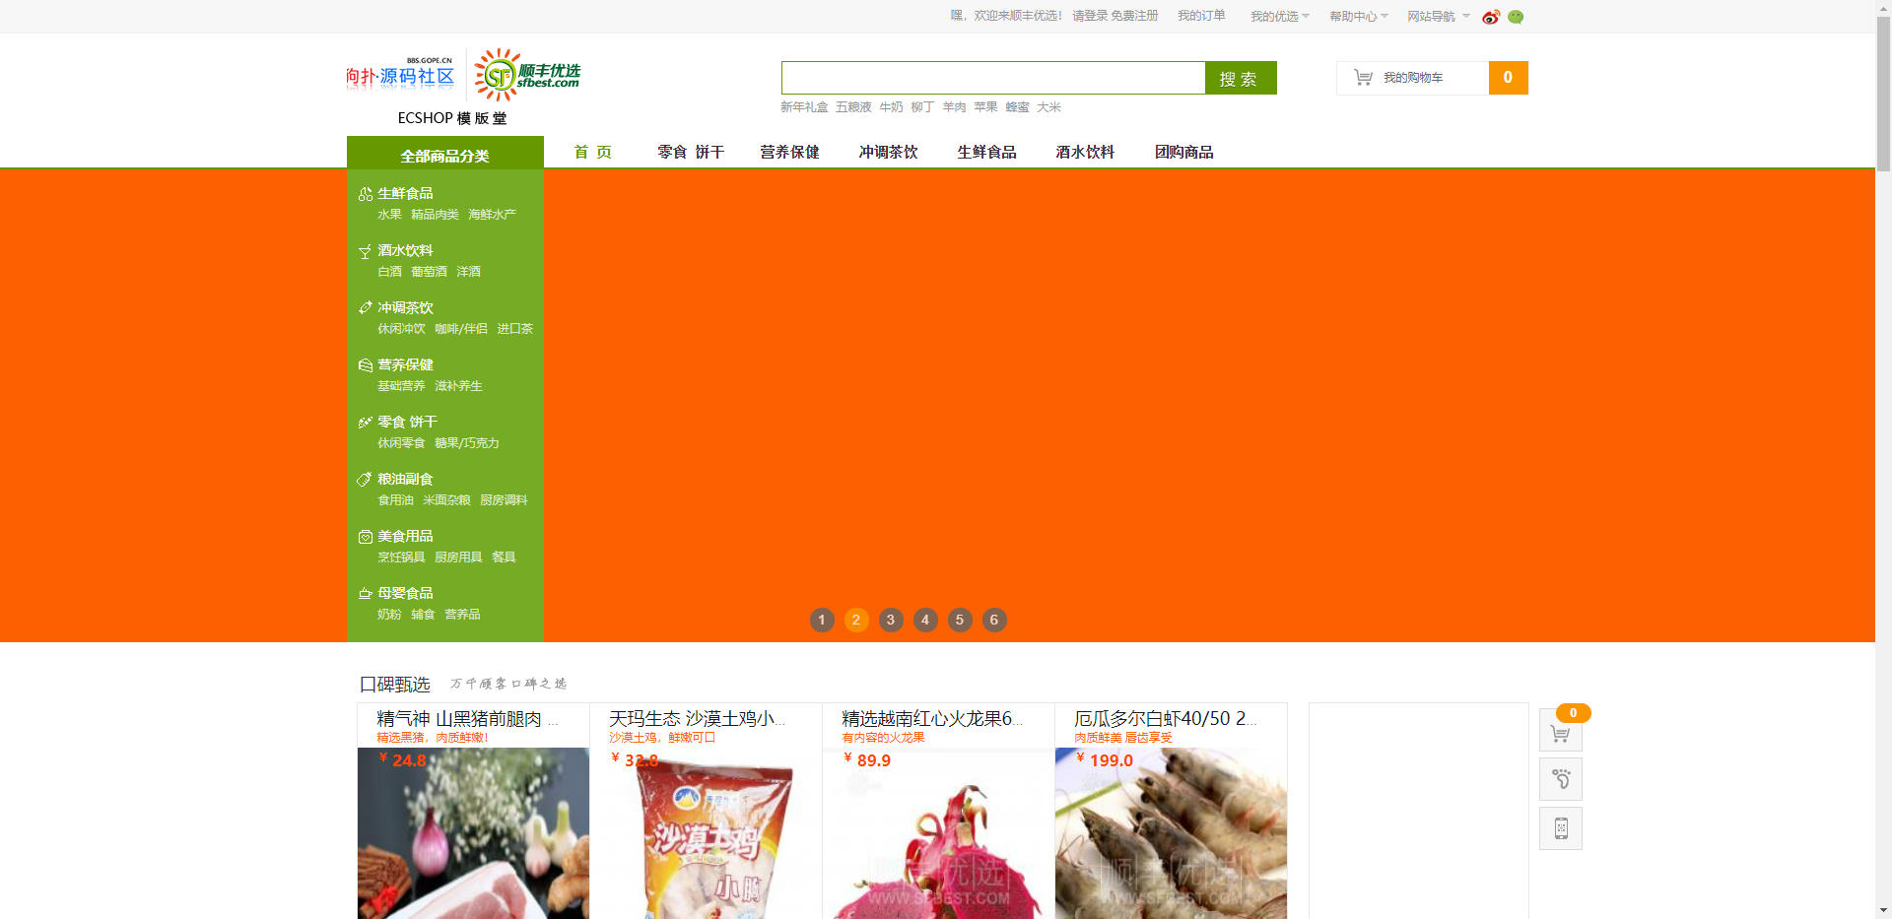Click the 狗扑源码社区 logo
The width and height of the screenshot is (1892, 919).
400,75
